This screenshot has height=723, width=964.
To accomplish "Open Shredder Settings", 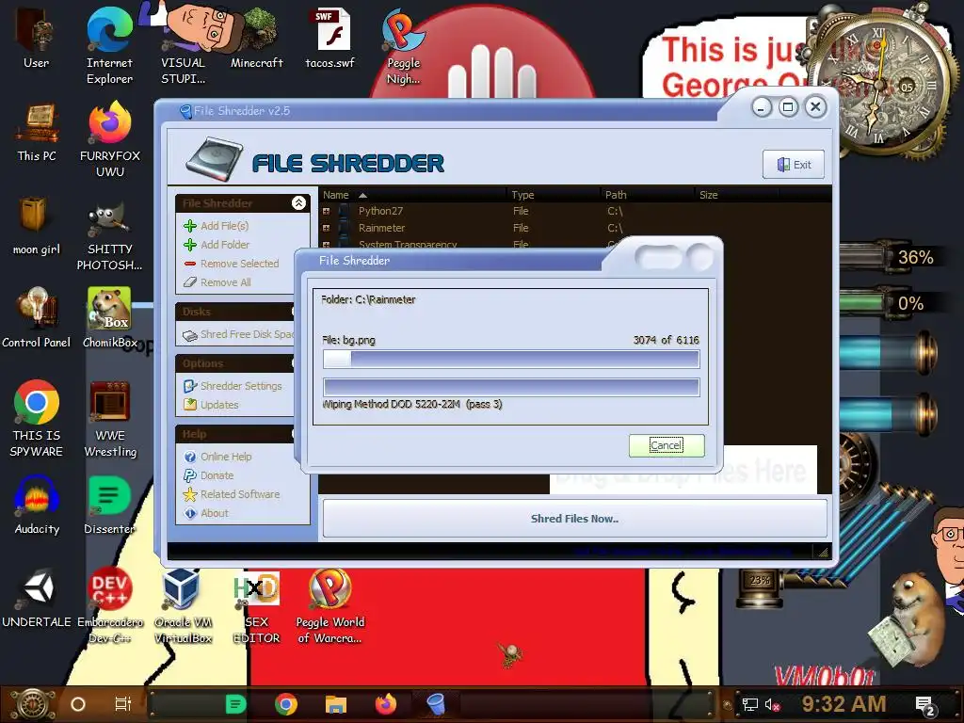I will click(x=233, y=385).
